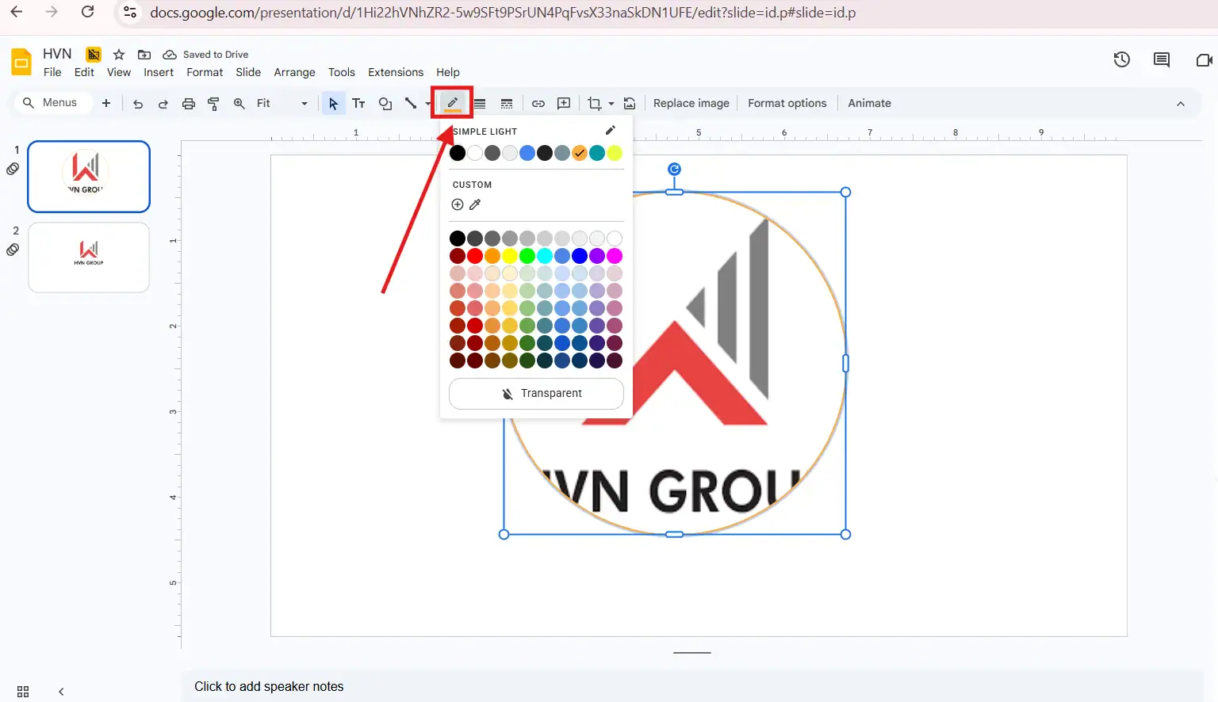Open the crop image dropdown arrow
The image size is (1218, 702).
point(611,104)
